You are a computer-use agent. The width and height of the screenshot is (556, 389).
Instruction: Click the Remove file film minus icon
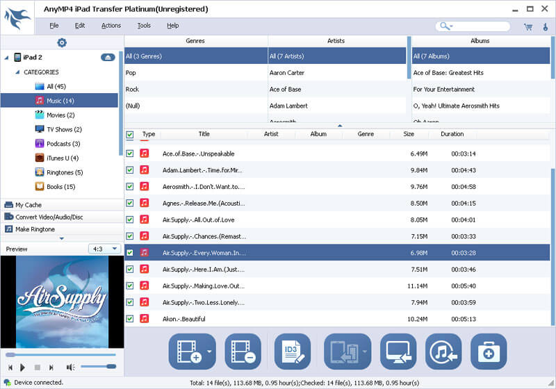point(243,351)
